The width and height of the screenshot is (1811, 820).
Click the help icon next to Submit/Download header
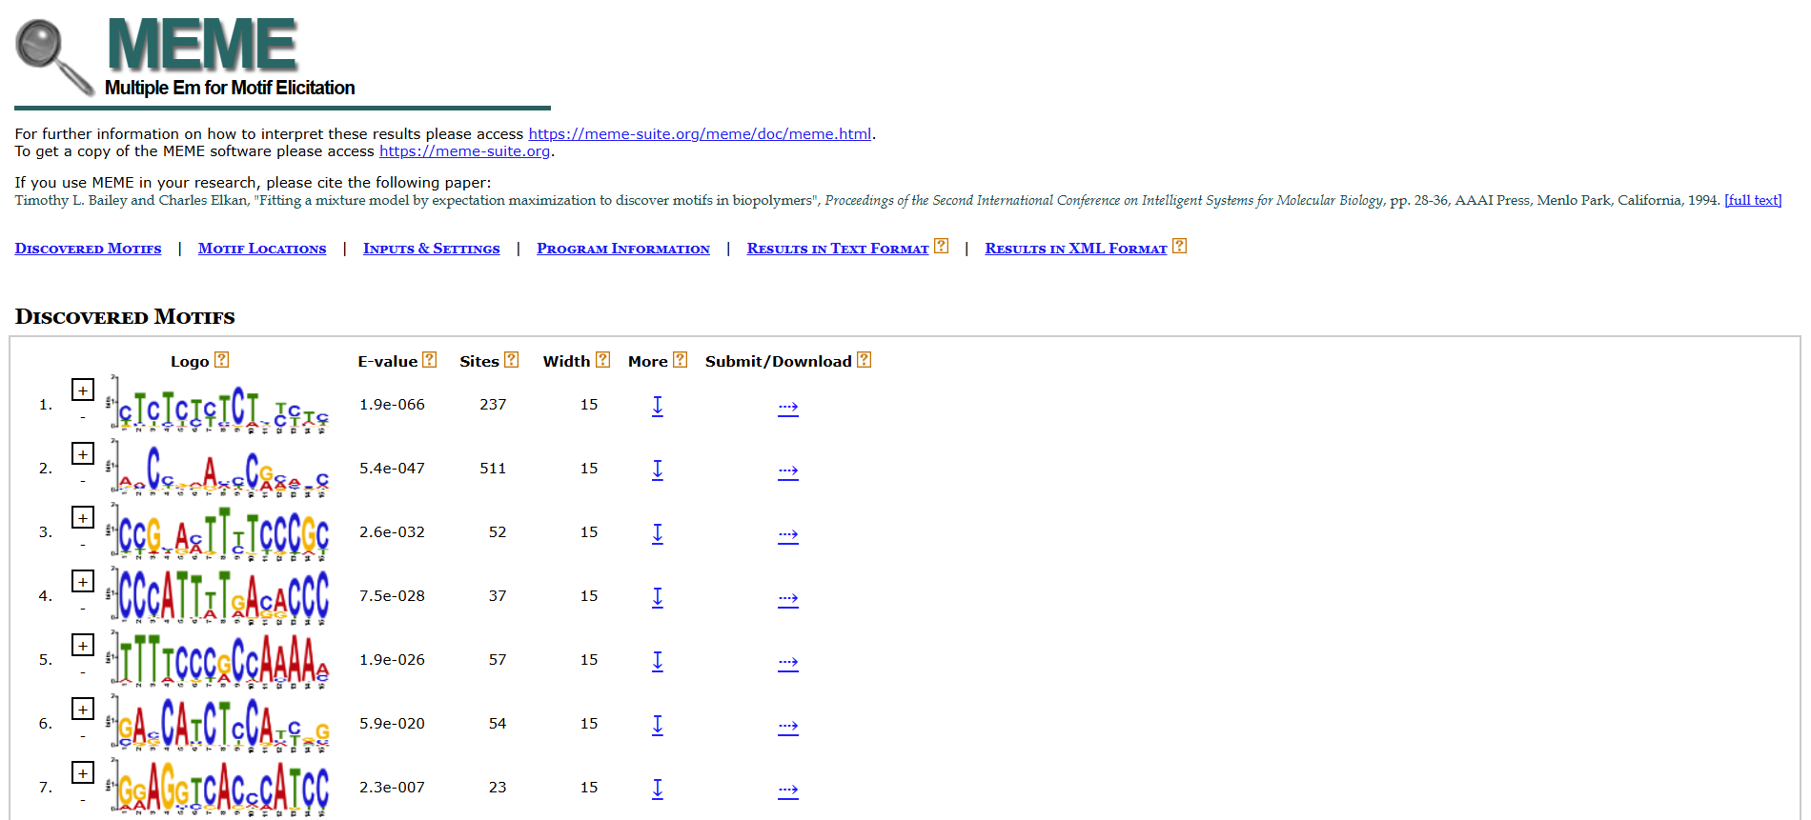865,360
